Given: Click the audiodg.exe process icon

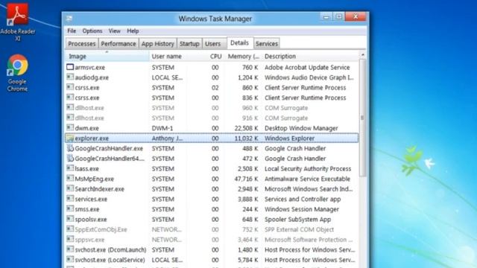Looking at the screenshot, I should 70,77.
